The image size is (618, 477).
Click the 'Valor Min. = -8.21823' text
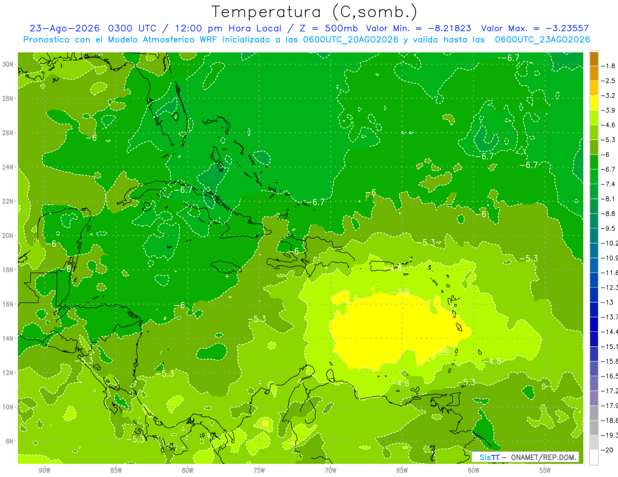point(419,28)
